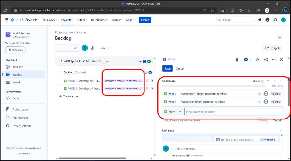Open the Filters menu
The image size is (291, 161).
[82, 20]
